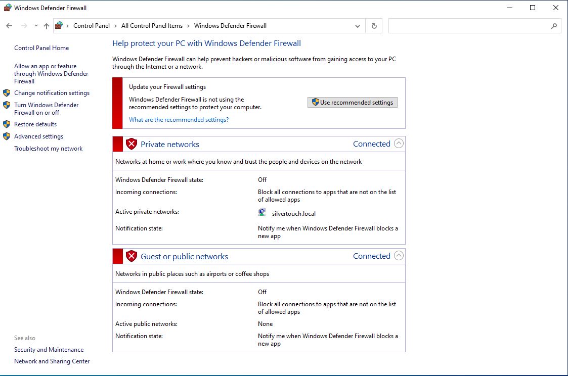Open Troubleshoot my network link
568x376 pixels.
(x=48, y=149)
